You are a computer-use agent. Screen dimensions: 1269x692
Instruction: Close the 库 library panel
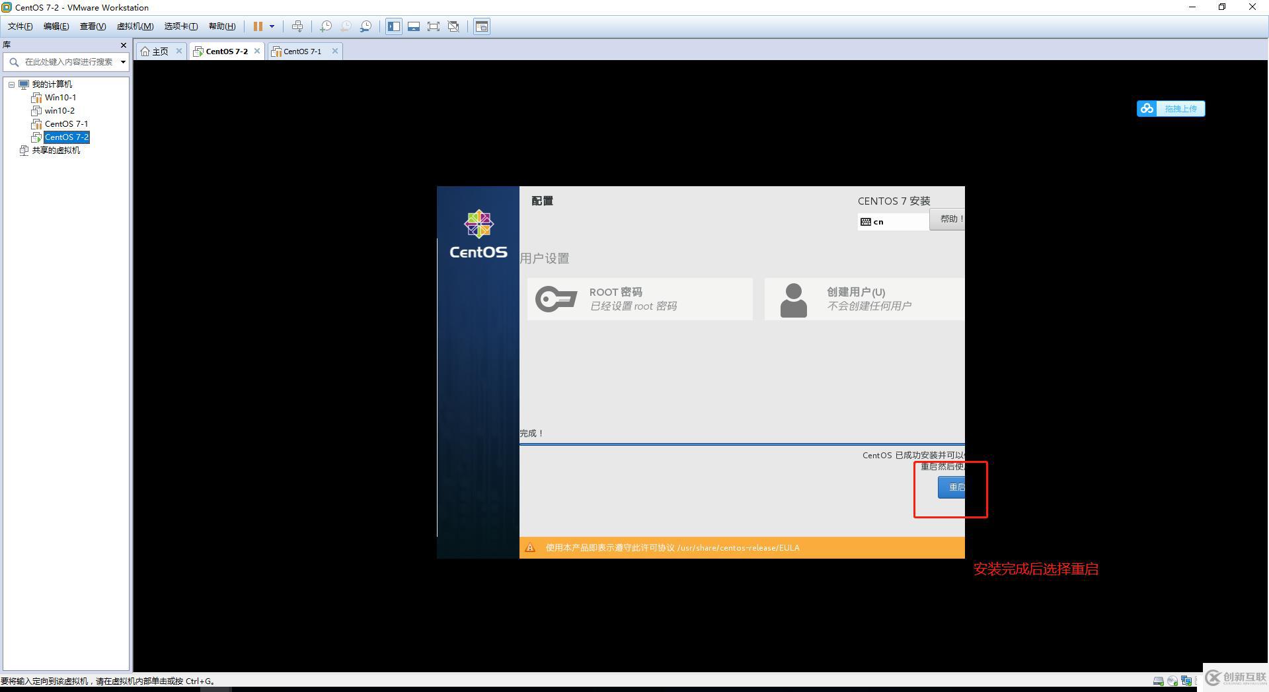point(124,45)
